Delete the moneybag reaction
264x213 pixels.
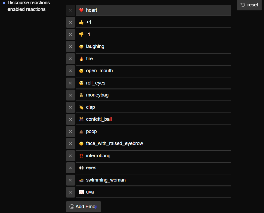pos(71,95)
